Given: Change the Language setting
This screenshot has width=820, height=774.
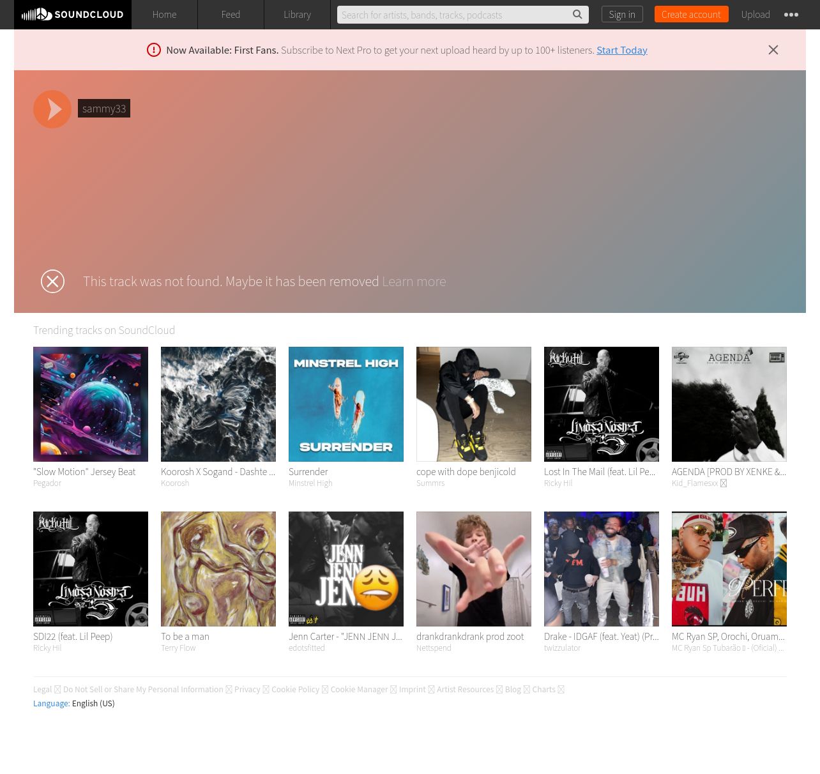Looking at the screenshot, I should (x=74, y=704).
